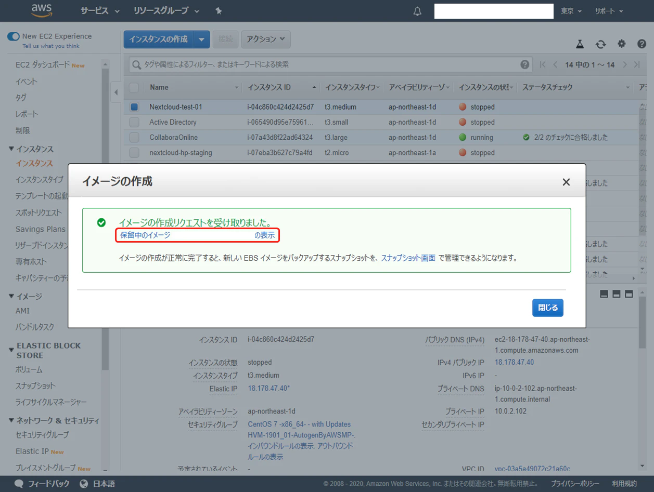Click the Elastic IP 18.178.47.40* link
654x492 pixels.
(x=269, y=389)
